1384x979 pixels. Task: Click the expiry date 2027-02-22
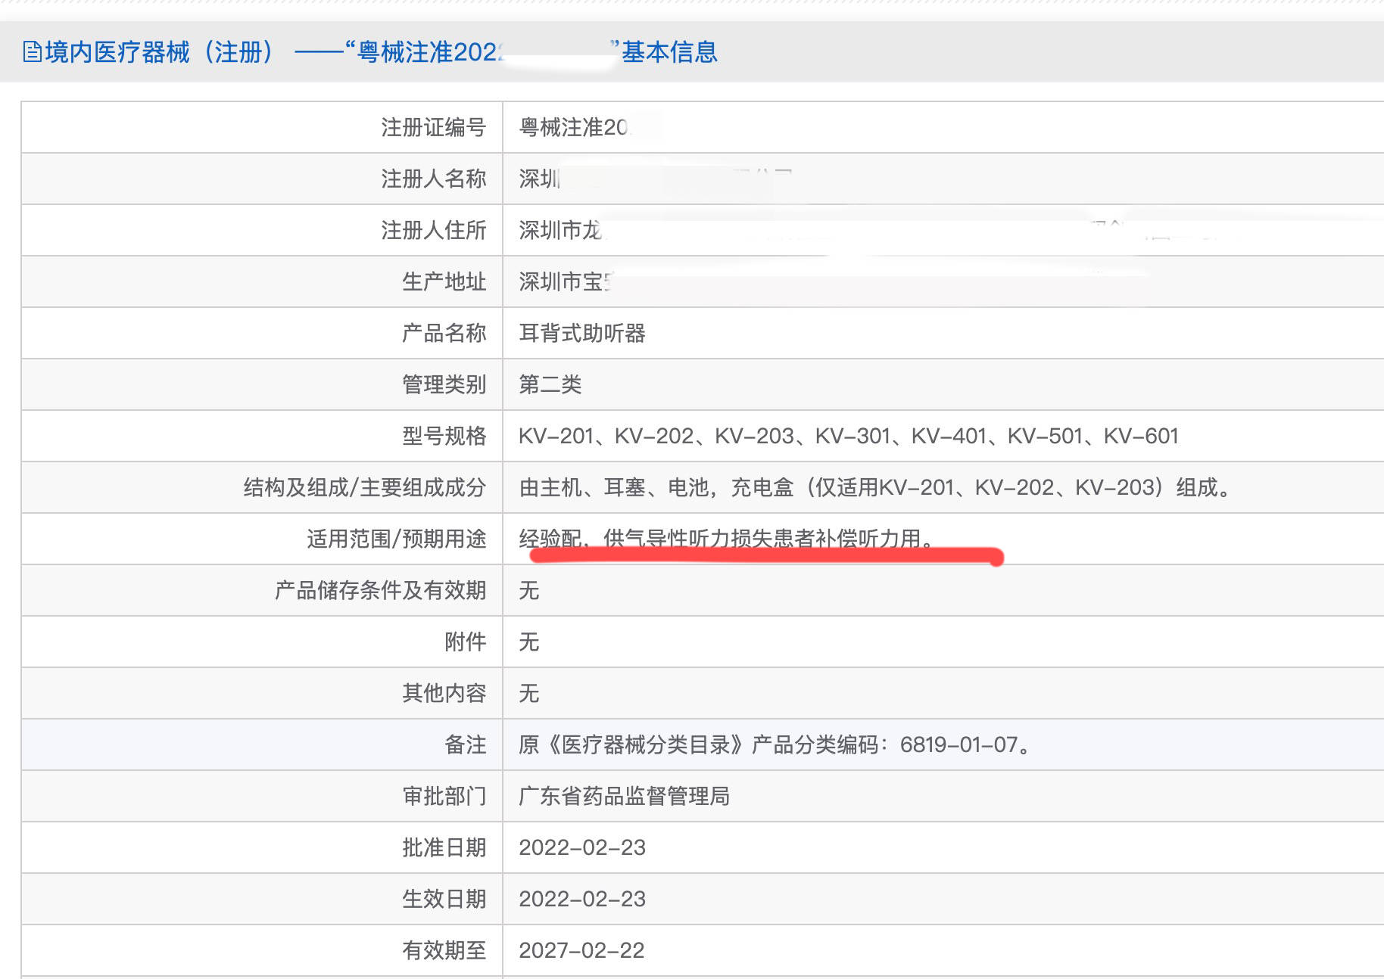click(583, 950)
